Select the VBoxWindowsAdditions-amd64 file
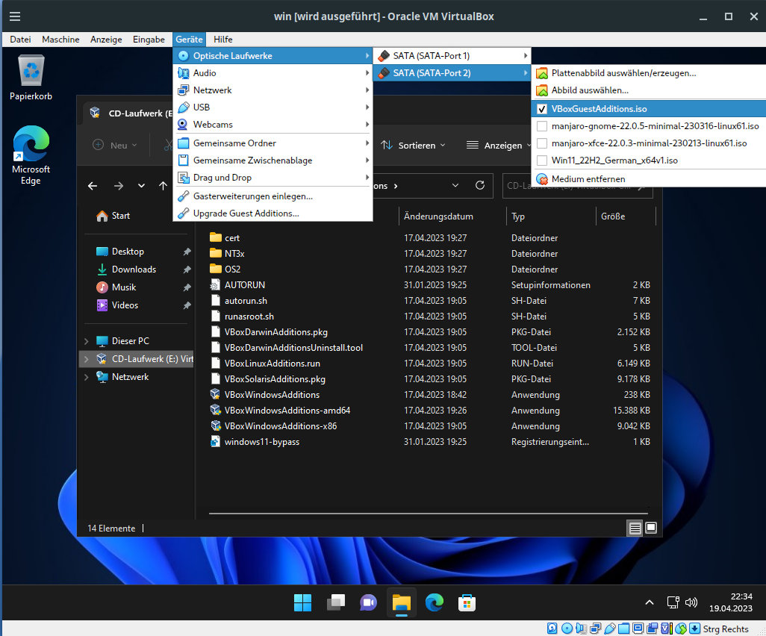Screen dimensions: 766x636 (287, 411)
